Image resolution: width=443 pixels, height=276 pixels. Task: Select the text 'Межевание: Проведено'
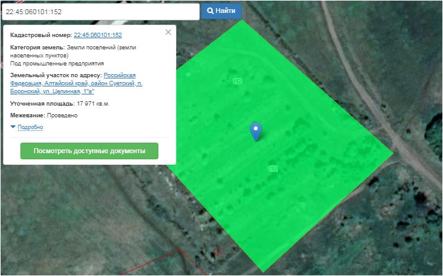[44, 115]
